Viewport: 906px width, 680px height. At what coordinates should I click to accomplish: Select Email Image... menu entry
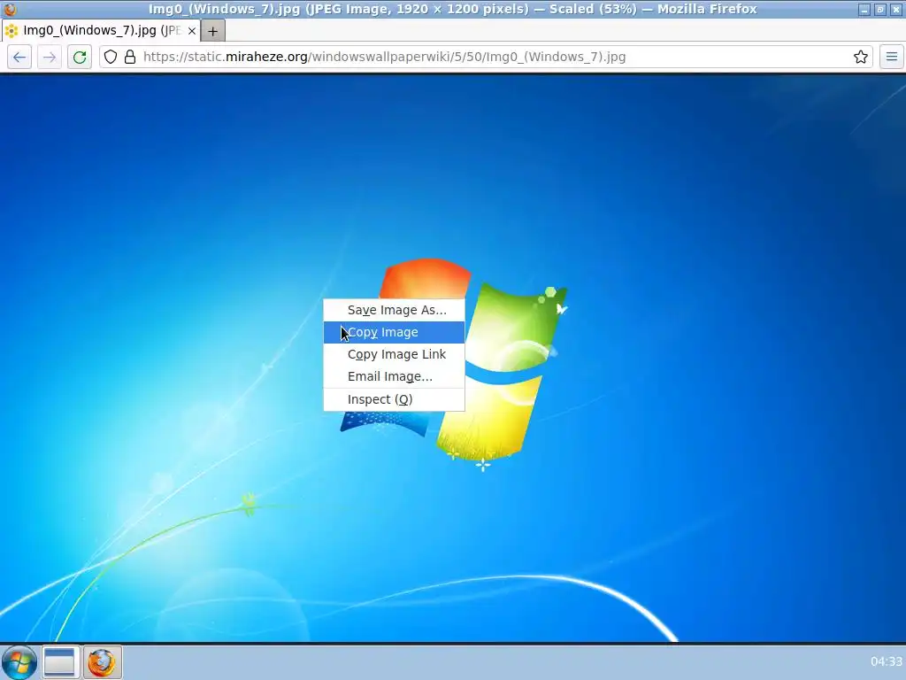tap(394, 376)
